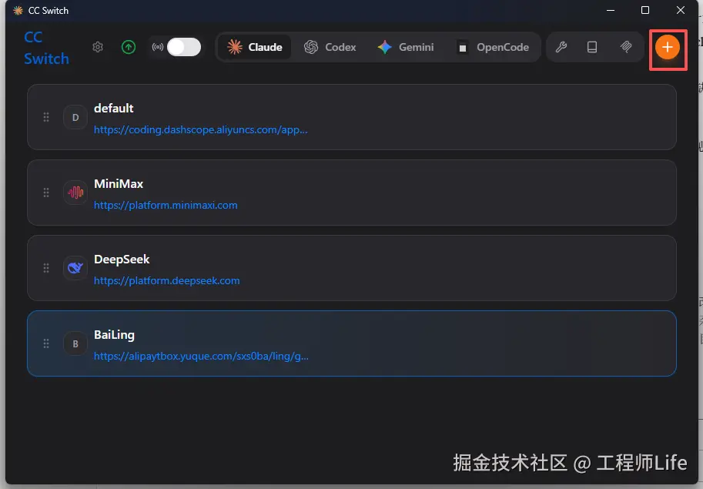Switch to the Claude tab
Viewport: 703px width, 489px height.
[x=255, y=47]
